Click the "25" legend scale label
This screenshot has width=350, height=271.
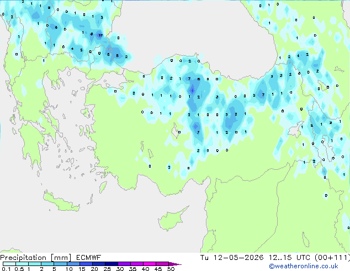coord(107,269)
